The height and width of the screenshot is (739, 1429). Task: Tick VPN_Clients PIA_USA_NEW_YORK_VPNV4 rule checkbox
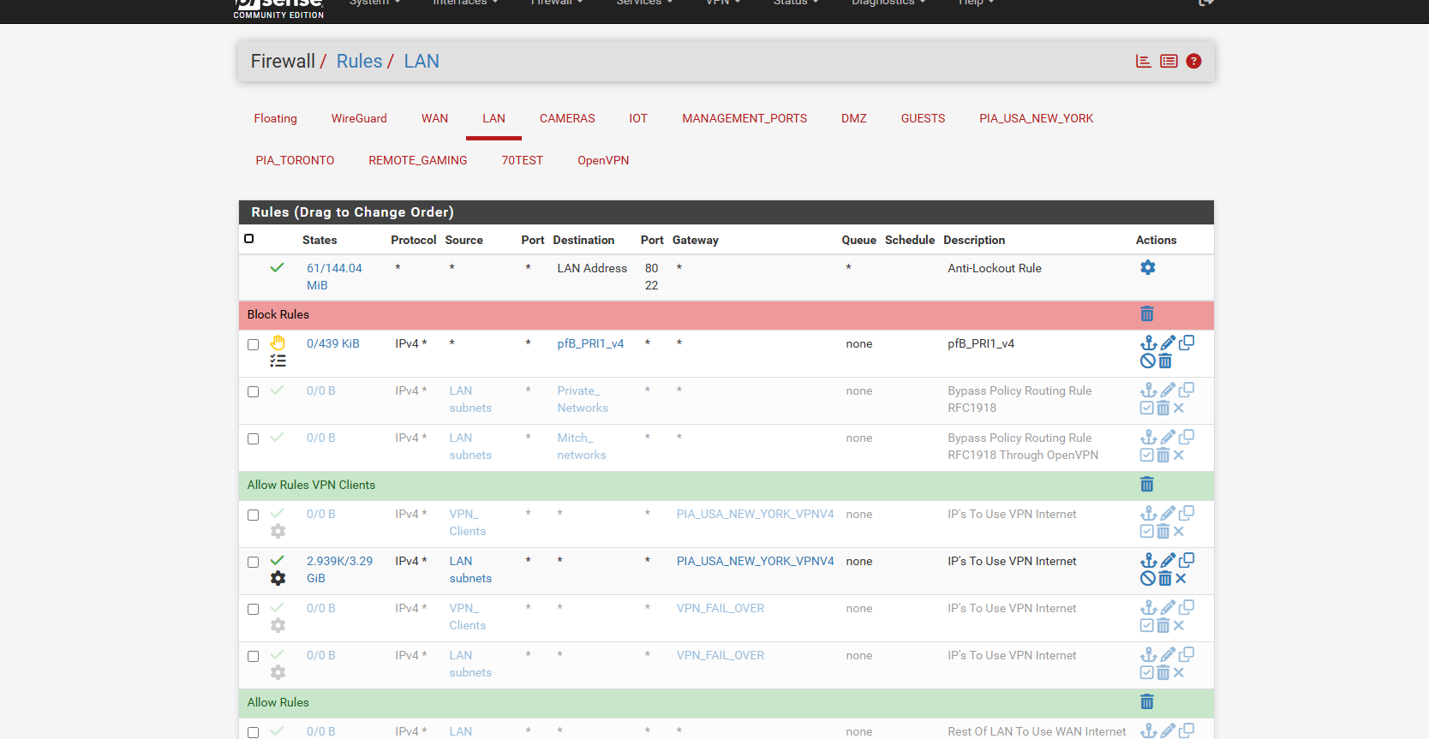253,515
